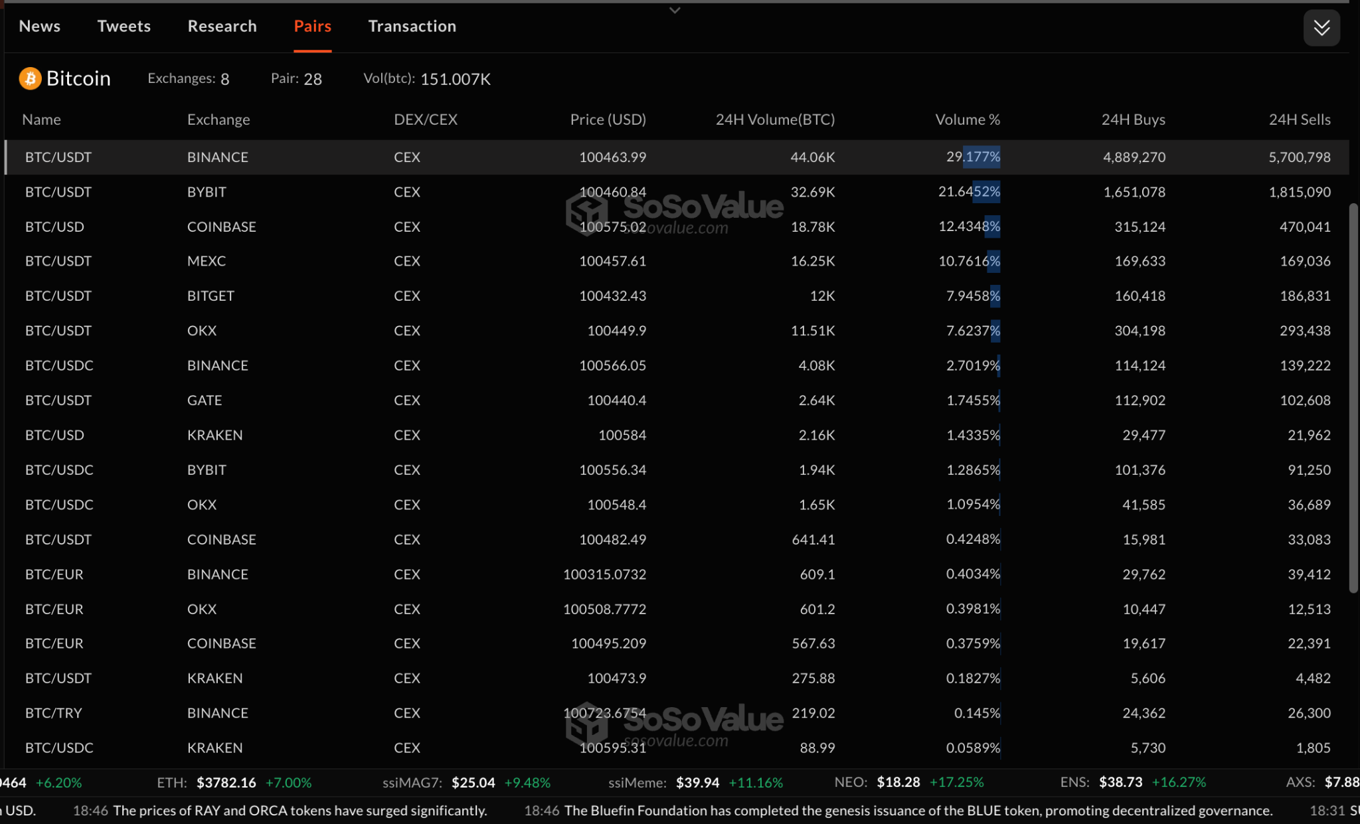Select the Research tab
Viewport: 1360px width, 824px height.
coord(222,26)
